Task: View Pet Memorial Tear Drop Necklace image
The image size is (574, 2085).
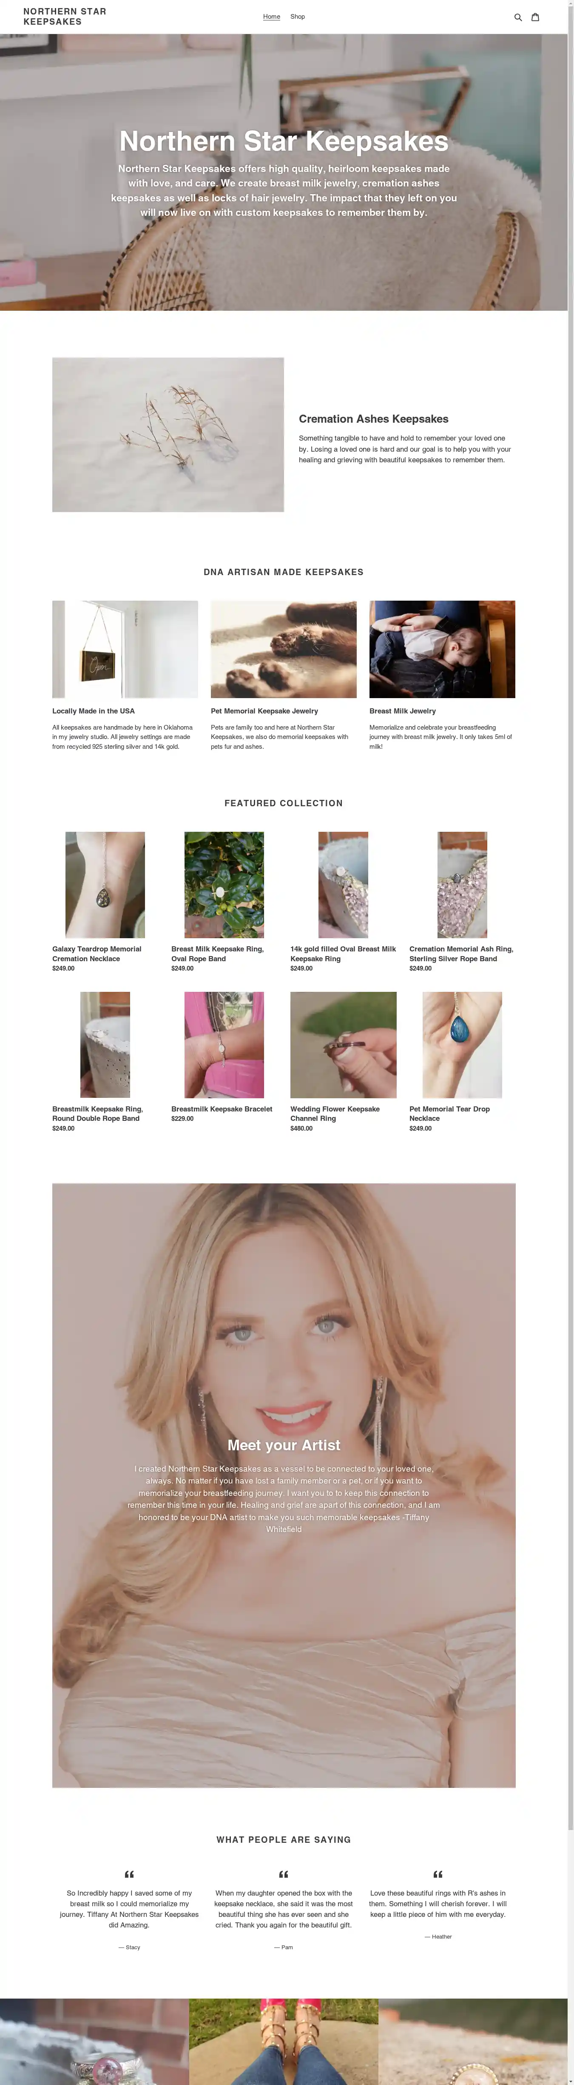Action: click(x=463, y=1045)
